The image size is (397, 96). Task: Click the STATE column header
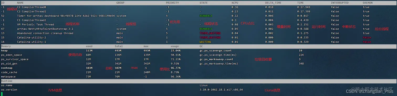click(203, 3)
